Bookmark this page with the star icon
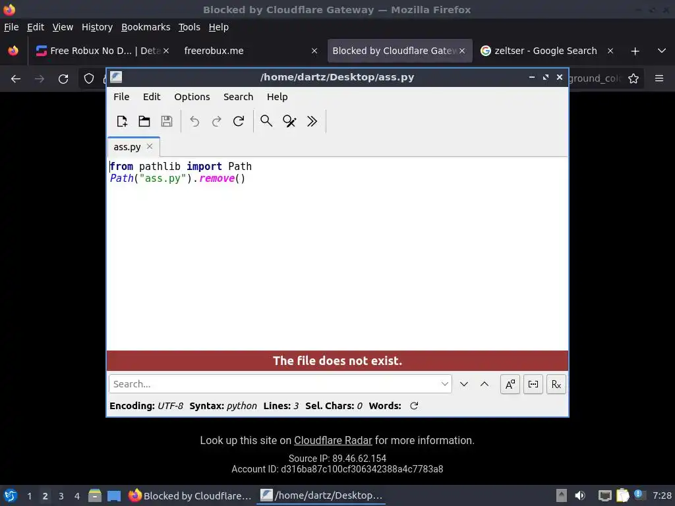This screenshot has width=675, height=506. click(633, 79)
